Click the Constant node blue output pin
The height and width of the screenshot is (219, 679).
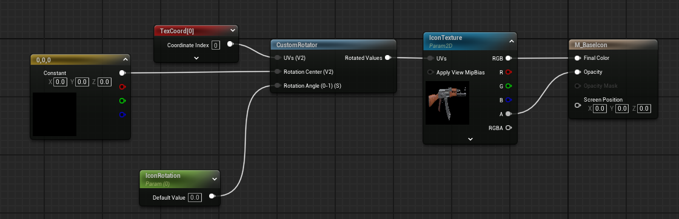pos(122,114)
